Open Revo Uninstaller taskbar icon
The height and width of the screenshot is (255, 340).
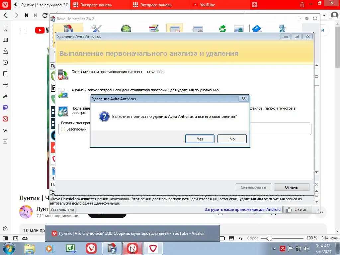click(x=112, y=248)
